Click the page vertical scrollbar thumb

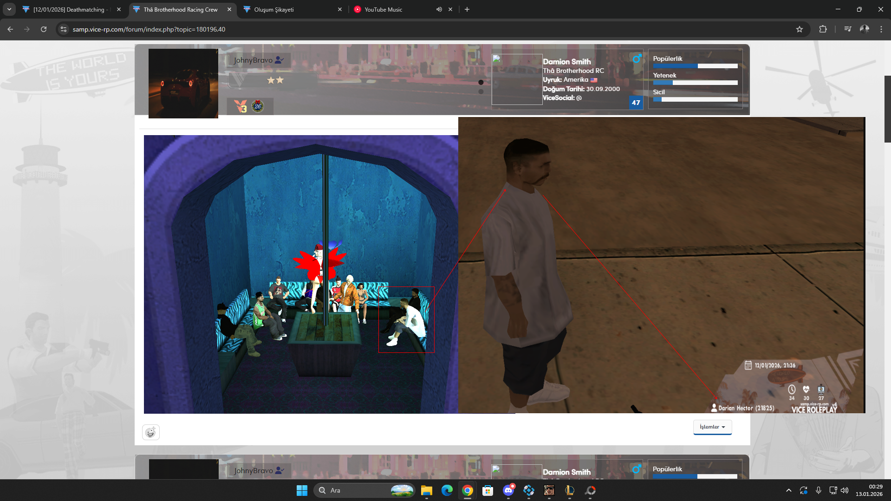(x=887, y=109)
